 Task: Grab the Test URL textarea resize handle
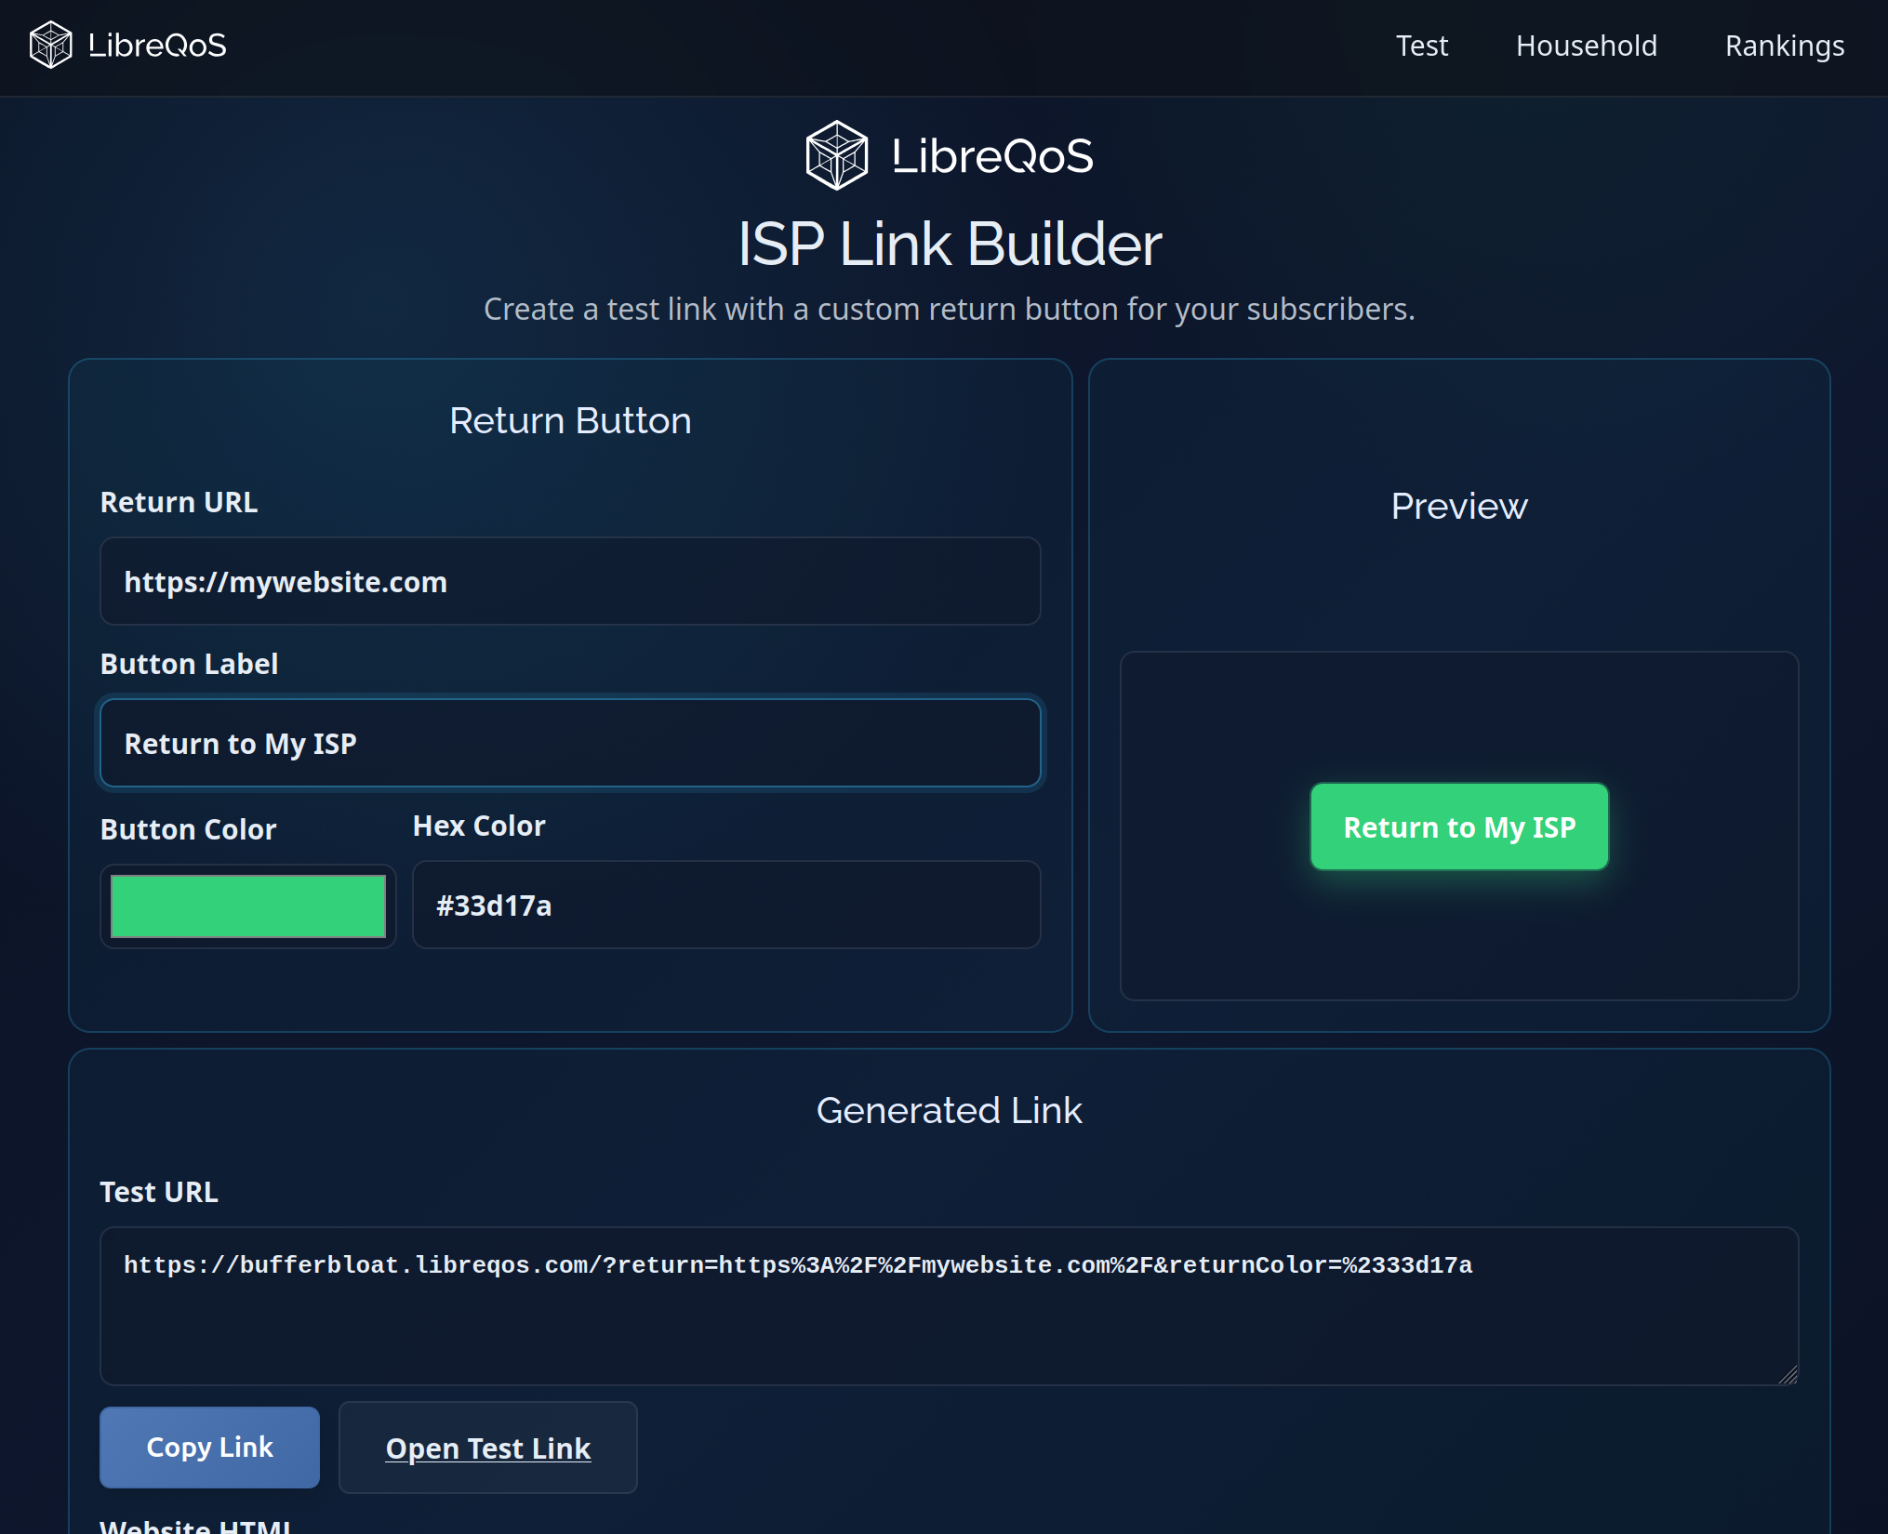(x=1788, y=1375)
